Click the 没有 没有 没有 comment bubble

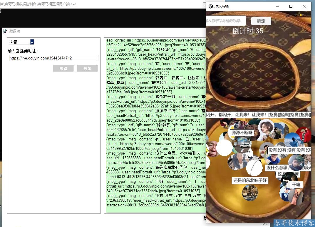click(x=289, y=150)
